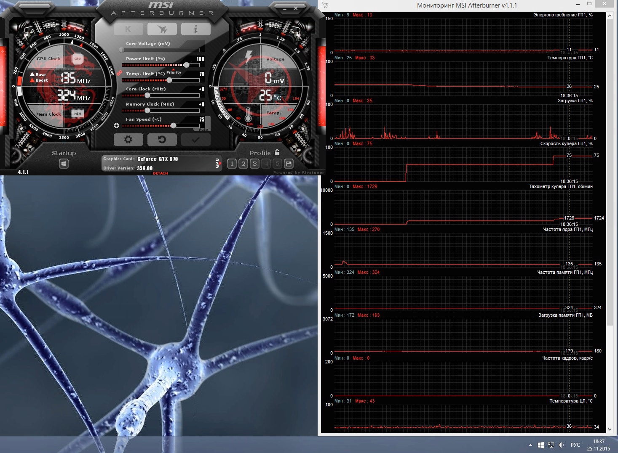This screenshot has height=453, width=618.
Task: Select profile slot 4
Action: click(x=266, y=164)
